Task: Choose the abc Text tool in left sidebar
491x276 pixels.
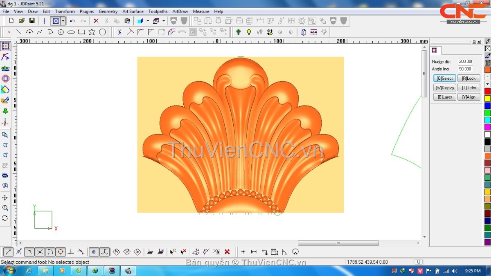Action: pyautogui.click(x=5, y=68)
